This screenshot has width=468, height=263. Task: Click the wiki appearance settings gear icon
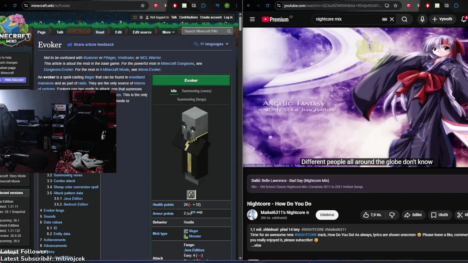[x=141, y=17]
